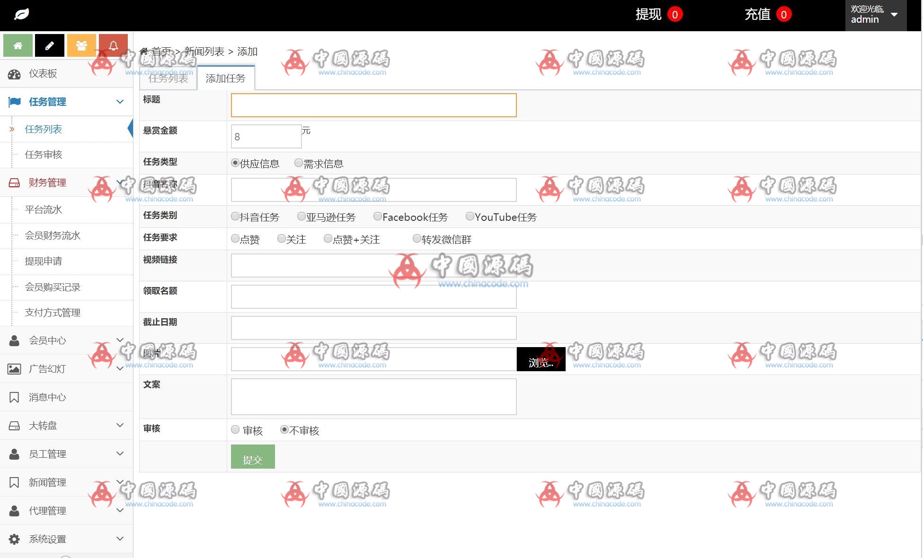This screenshot has width=923, height=558.
Task: Expand the 新闻管理 menu chevron
Action: [x=120, y=482]
